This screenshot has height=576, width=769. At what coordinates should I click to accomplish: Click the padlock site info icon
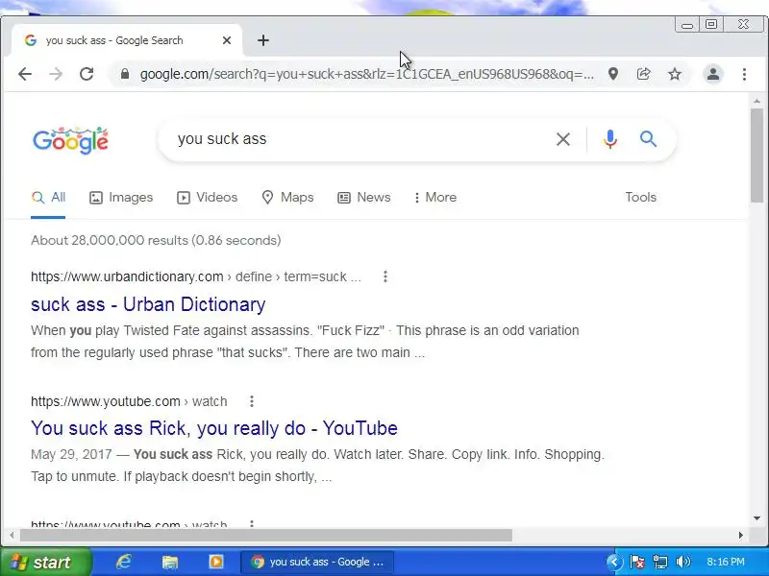pos(125,74)
